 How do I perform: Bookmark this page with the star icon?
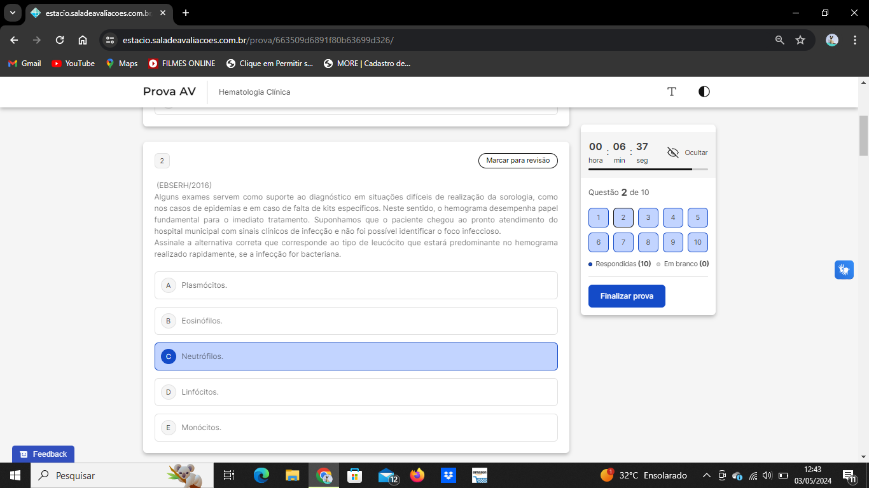pos(800,40)
